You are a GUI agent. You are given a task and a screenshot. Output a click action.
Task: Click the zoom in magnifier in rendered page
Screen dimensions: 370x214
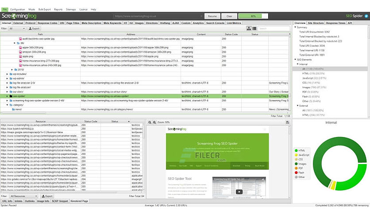154,122
